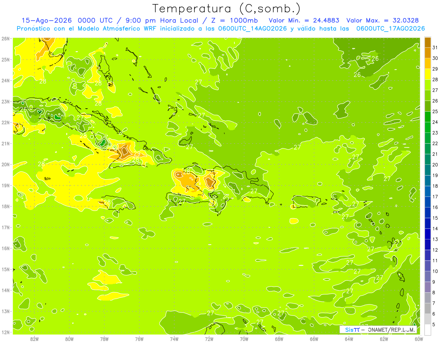Click the '16N' latitude axis label
Screen dimensions: 445x344
click(6, 248)
